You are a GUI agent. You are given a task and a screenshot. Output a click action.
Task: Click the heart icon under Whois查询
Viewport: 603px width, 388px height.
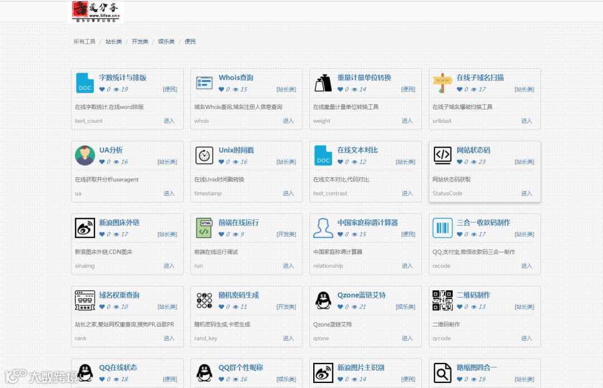pyautogui.click(x=221, y=89)
